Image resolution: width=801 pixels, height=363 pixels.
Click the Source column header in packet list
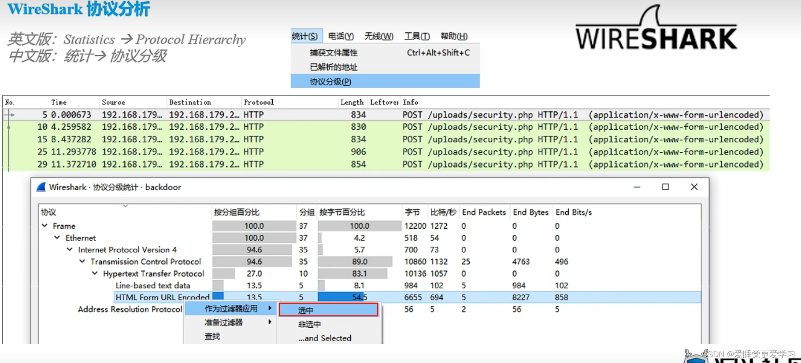pos(133,102)
